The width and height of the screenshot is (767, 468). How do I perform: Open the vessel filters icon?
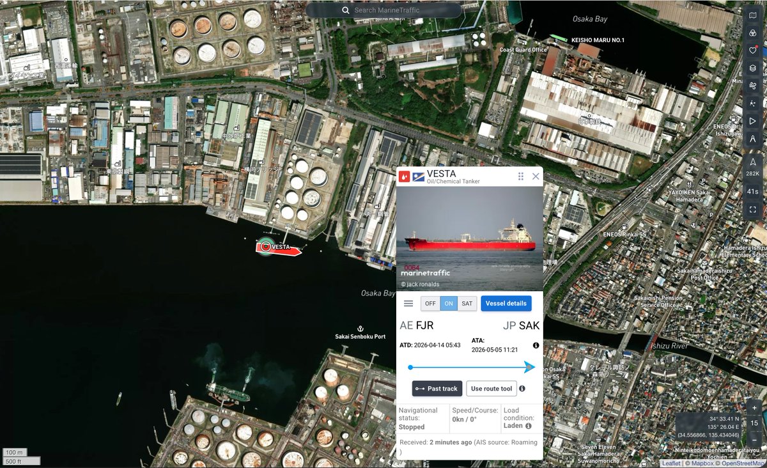click(753, 33)
